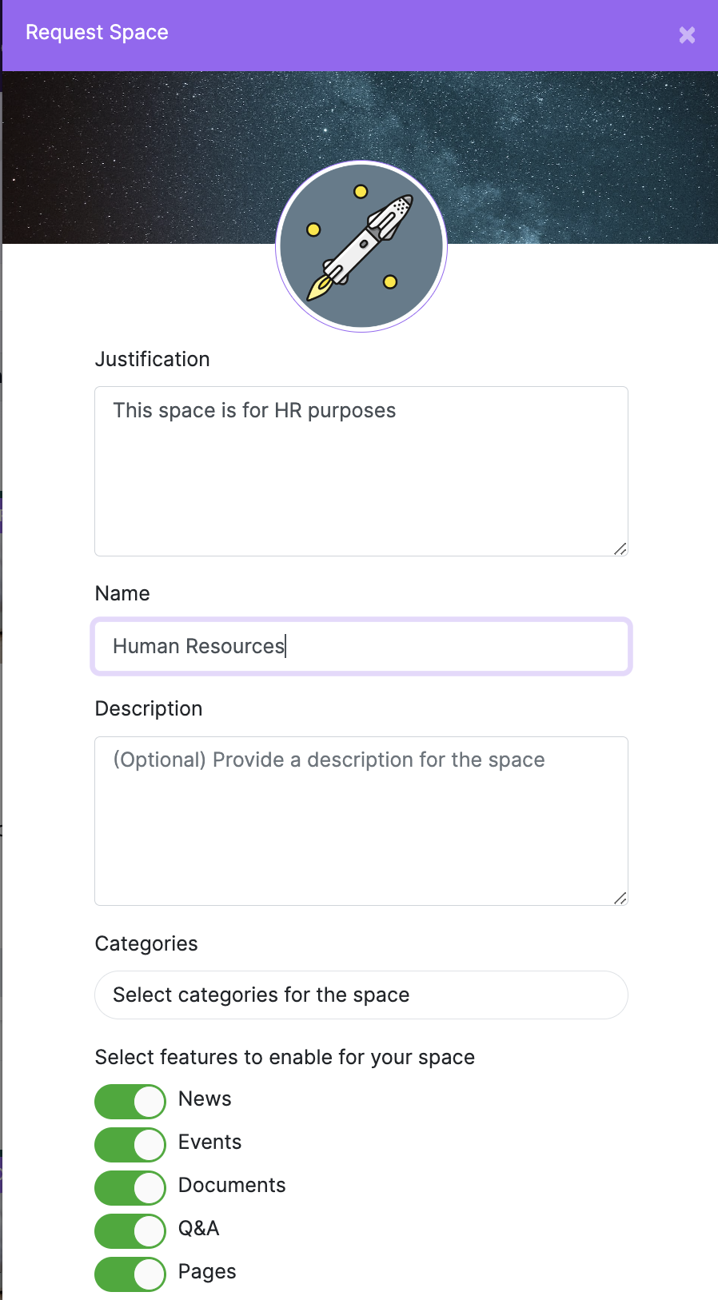Viewport: 718px width, 1300px height.
Task: Toggle the Documents feature off
Action: (x=130, y=1187)
